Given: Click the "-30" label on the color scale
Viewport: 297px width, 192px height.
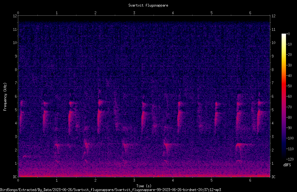Looking at the screenshot, I should click(289, 65).
